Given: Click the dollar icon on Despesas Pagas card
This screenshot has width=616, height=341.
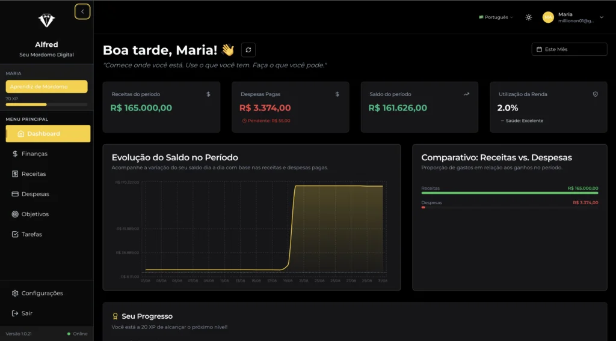Looking at the screenshot, I should tap(337, 94).
